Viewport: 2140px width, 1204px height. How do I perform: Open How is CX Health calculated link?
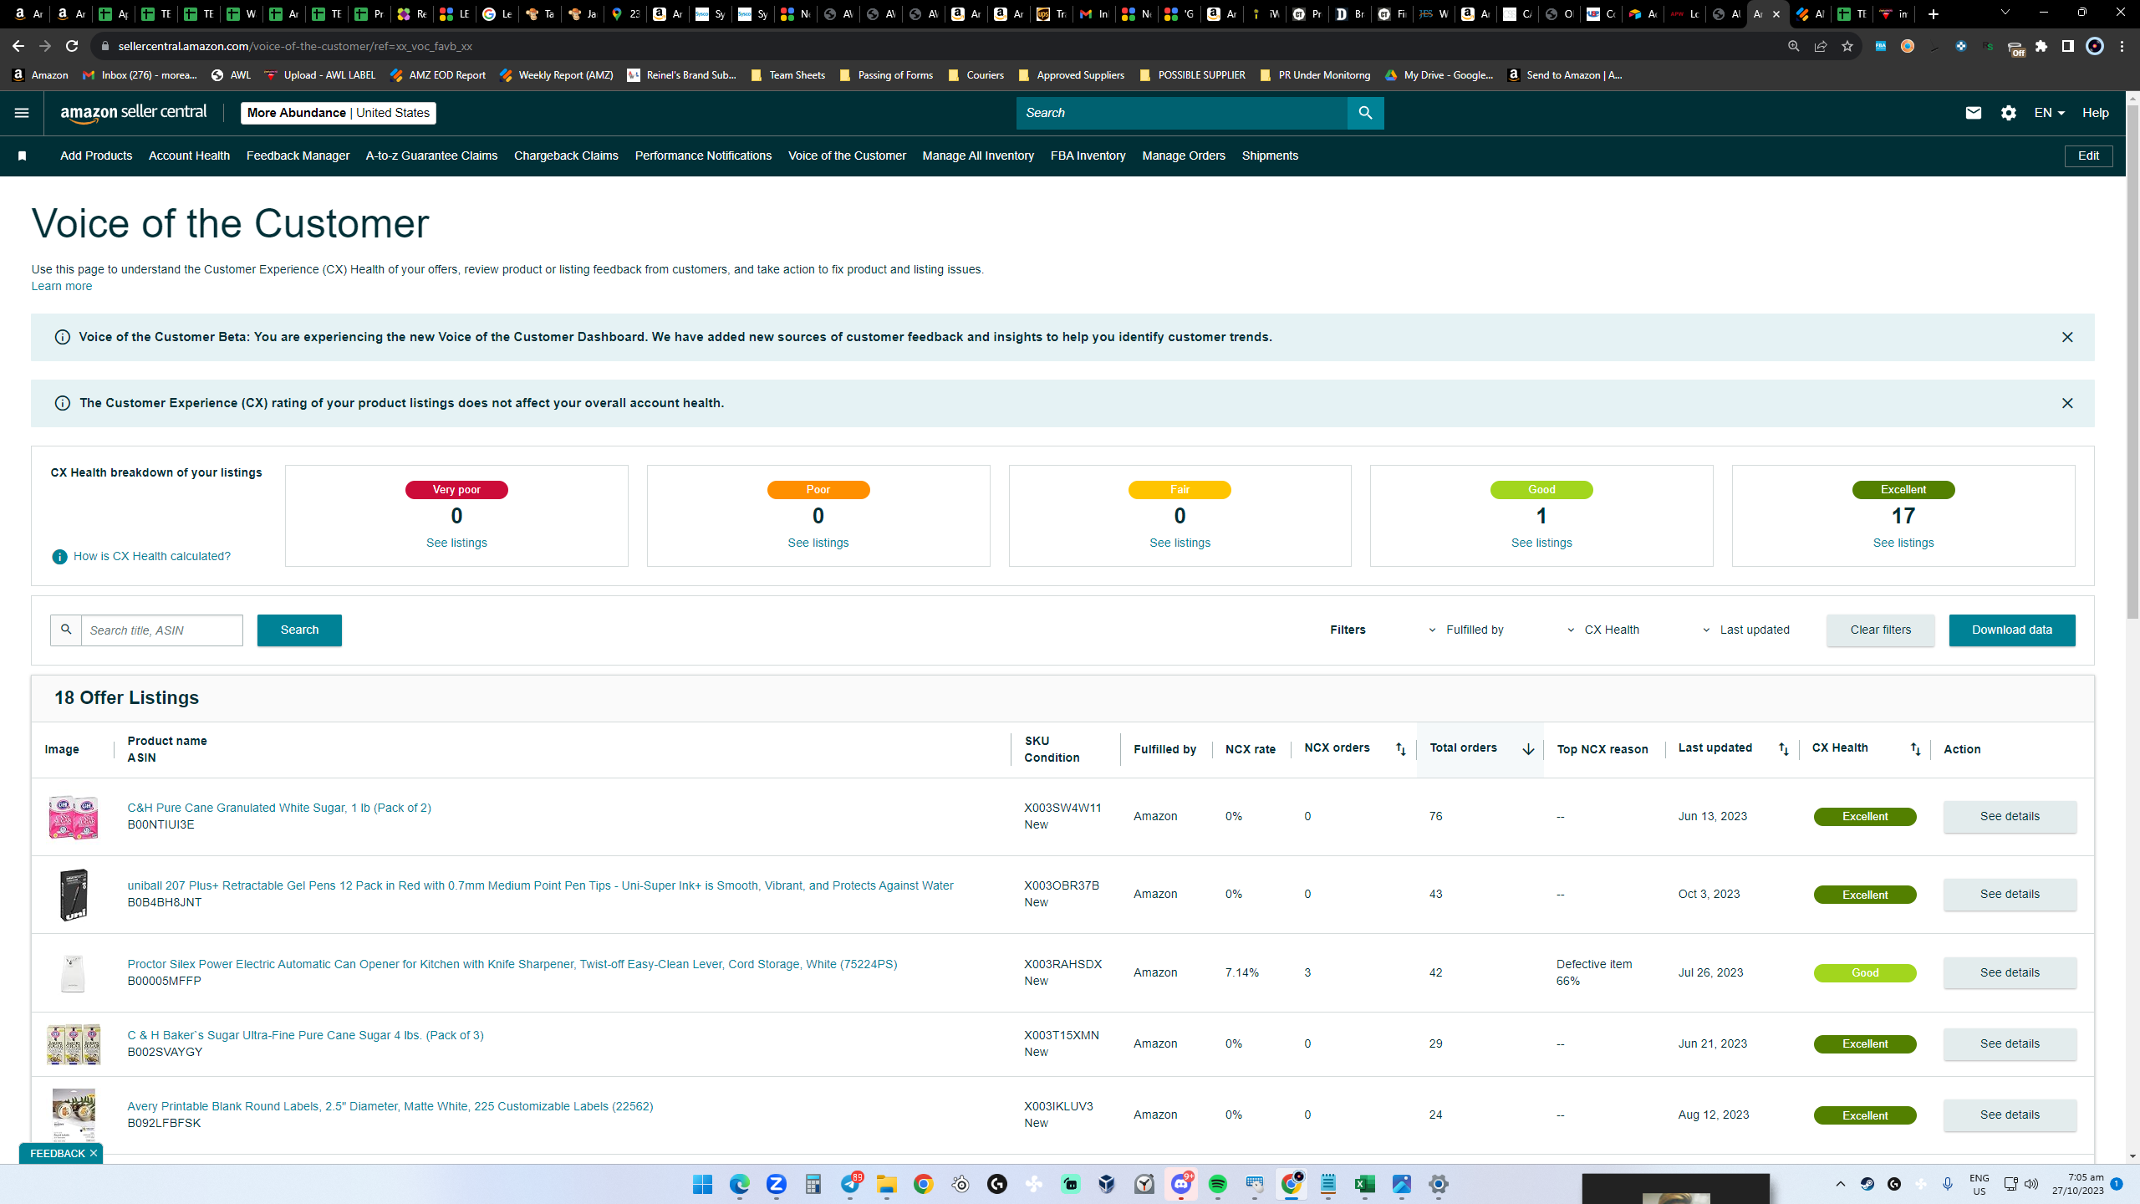pos(151,556)
